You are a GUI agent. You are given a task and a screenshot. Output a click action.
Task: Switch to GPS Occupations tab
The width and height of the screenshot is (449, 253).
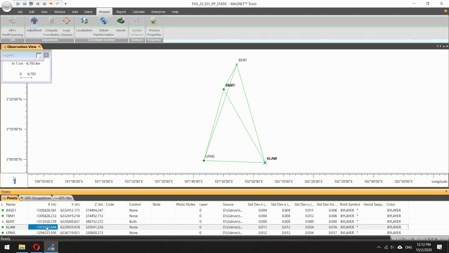point(35,198)
